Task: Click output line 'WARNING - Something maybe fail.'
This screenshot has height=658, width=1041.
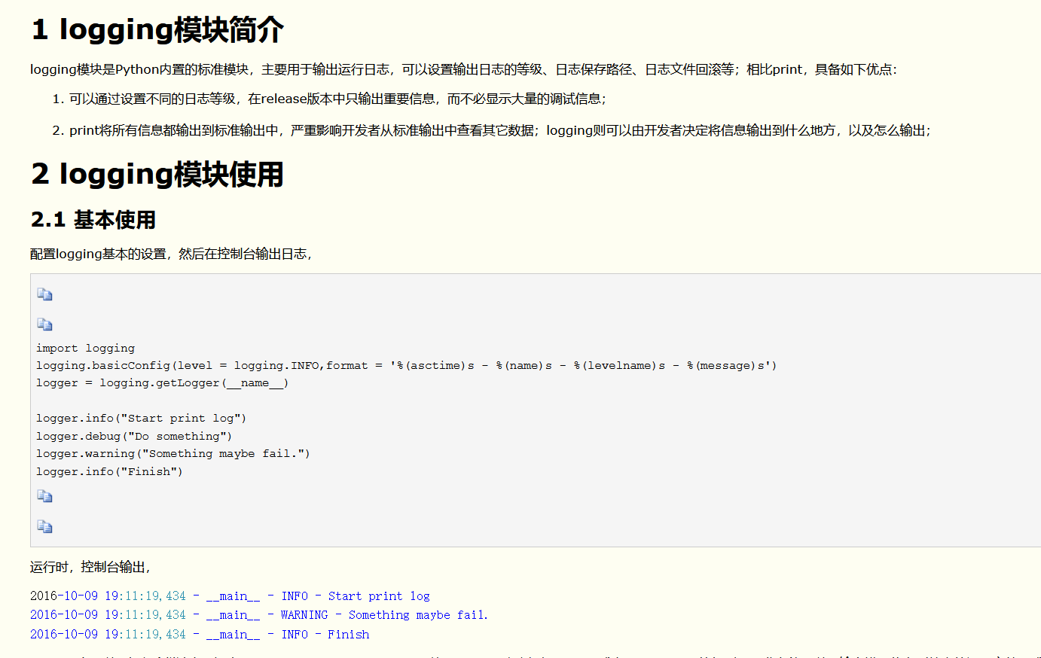Action: point(259,614)
